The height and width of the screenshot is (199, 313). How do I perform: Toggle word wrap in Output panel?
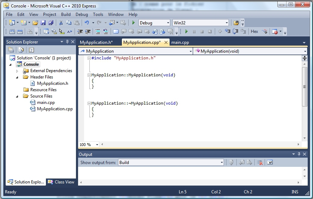click(270, 163)
